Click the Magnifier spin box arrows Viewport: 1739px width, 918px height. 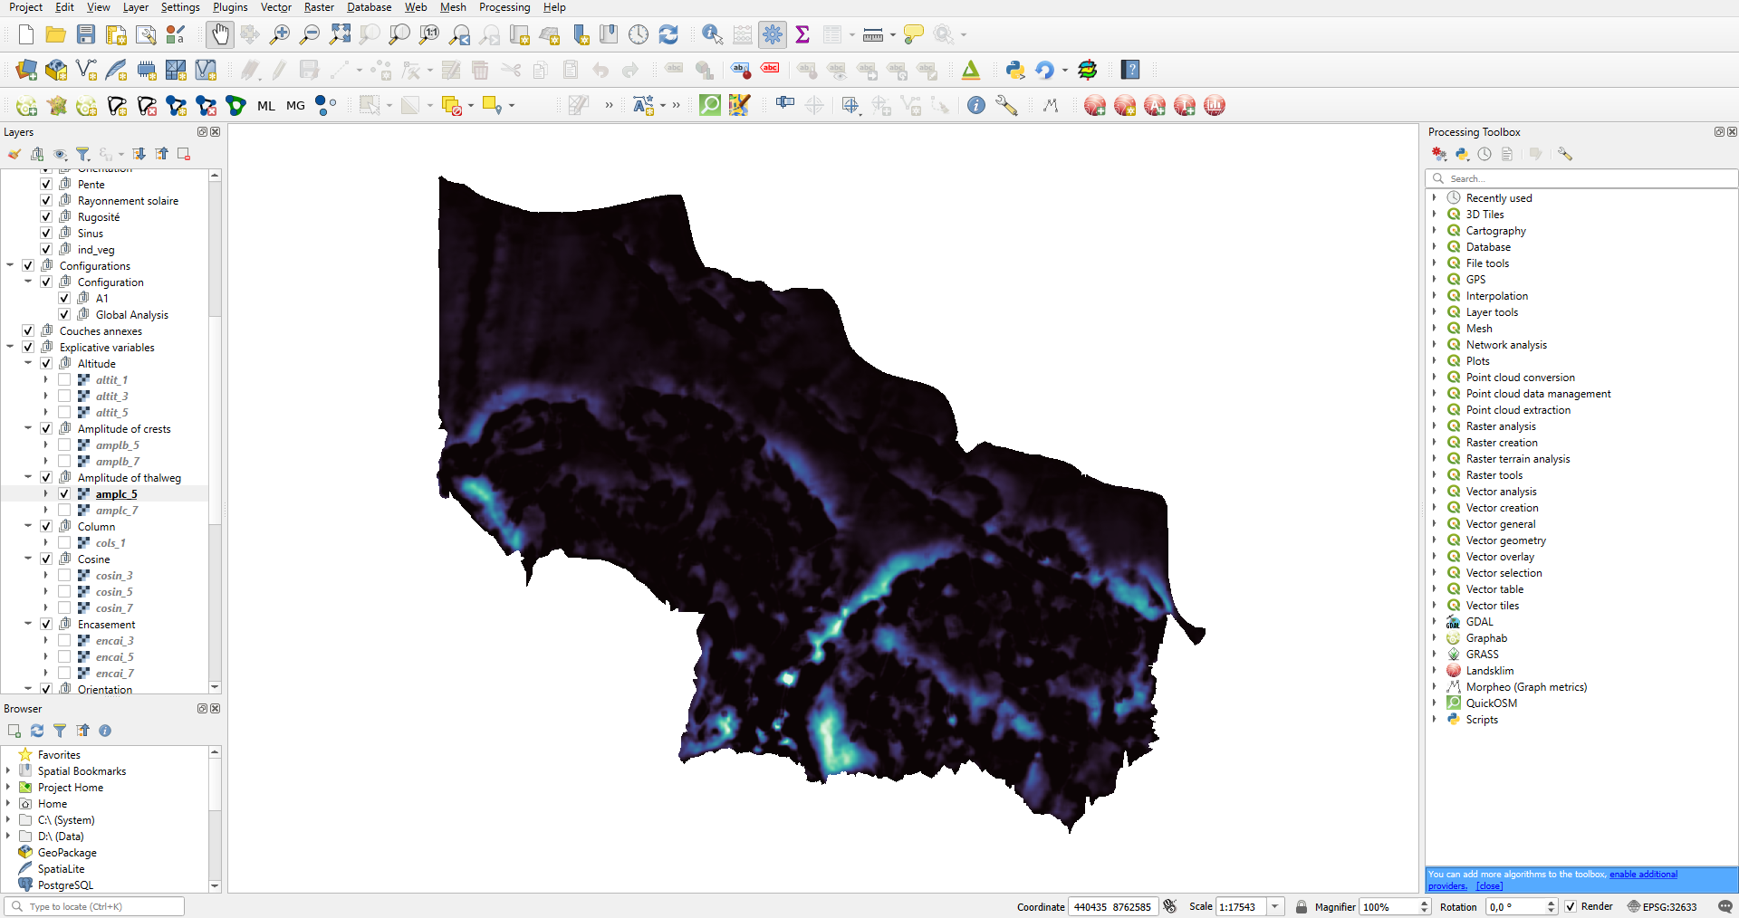pos(1424,906)
